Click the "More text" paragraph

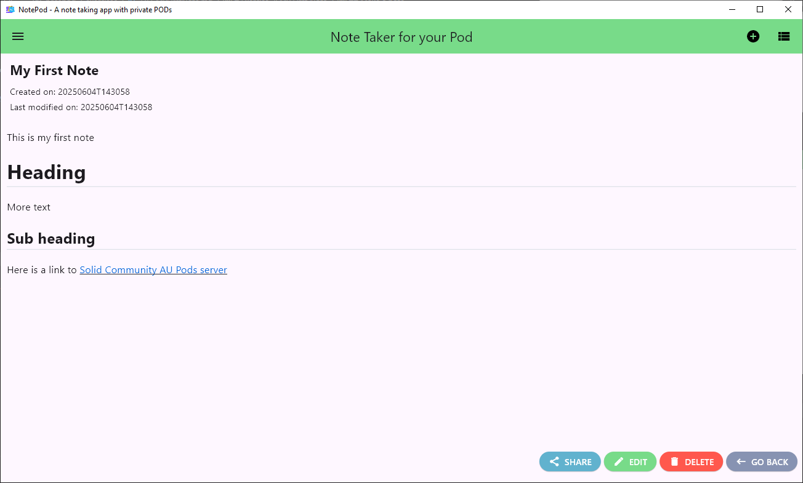point(29,207)
